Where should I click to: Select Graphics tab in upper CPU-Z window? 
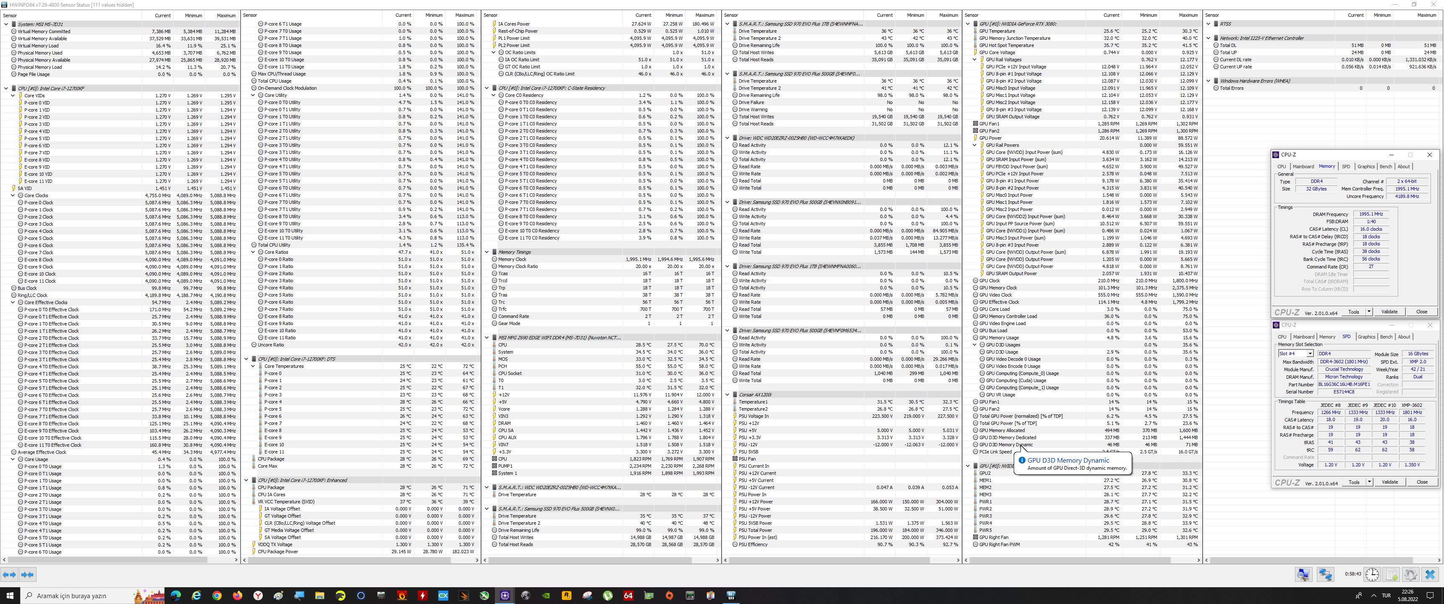pyautogui.click(x=1366, y=167)
